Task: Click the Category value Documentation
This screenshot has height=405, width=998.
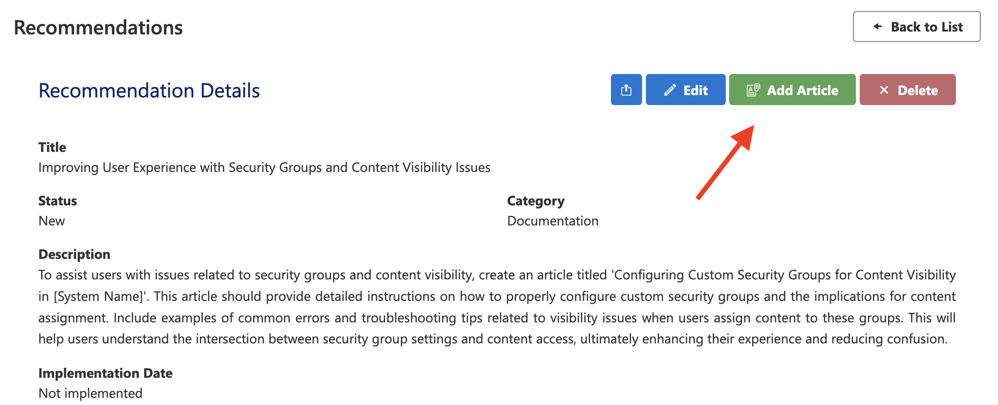Action: click(553, 221)
